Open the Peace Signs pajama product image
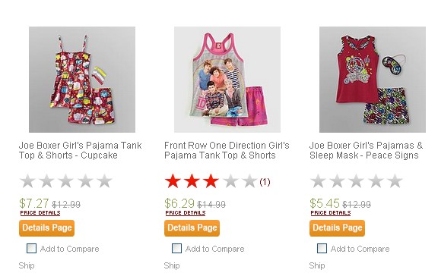Screen dimensions: 438x273 (373, 80)
